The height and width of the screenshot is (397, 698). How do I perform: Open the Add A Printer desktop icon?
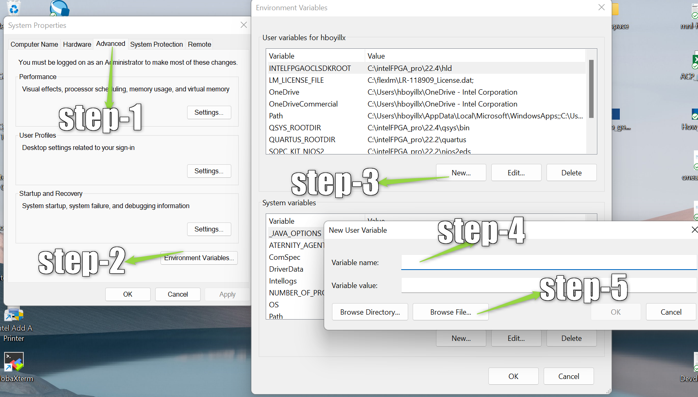pyautogui.click(x=14, y=315)
